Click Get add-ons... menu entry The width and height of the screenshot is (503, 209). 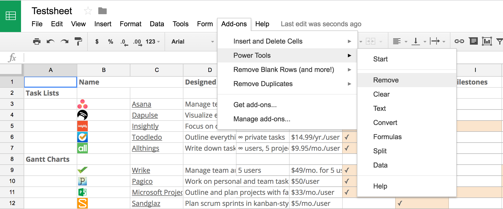[x=255, y=105]
